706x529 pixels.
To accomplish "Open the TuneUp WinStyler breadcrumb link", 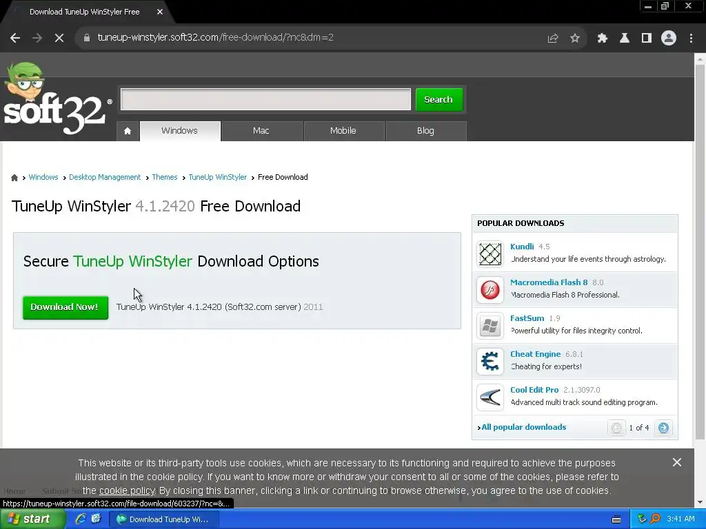I will tap(217, 177).
